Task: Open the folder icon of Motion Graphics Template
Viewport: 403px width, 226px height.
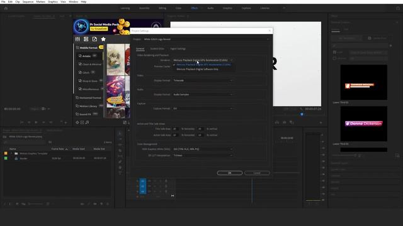Action: click(16, 153)
